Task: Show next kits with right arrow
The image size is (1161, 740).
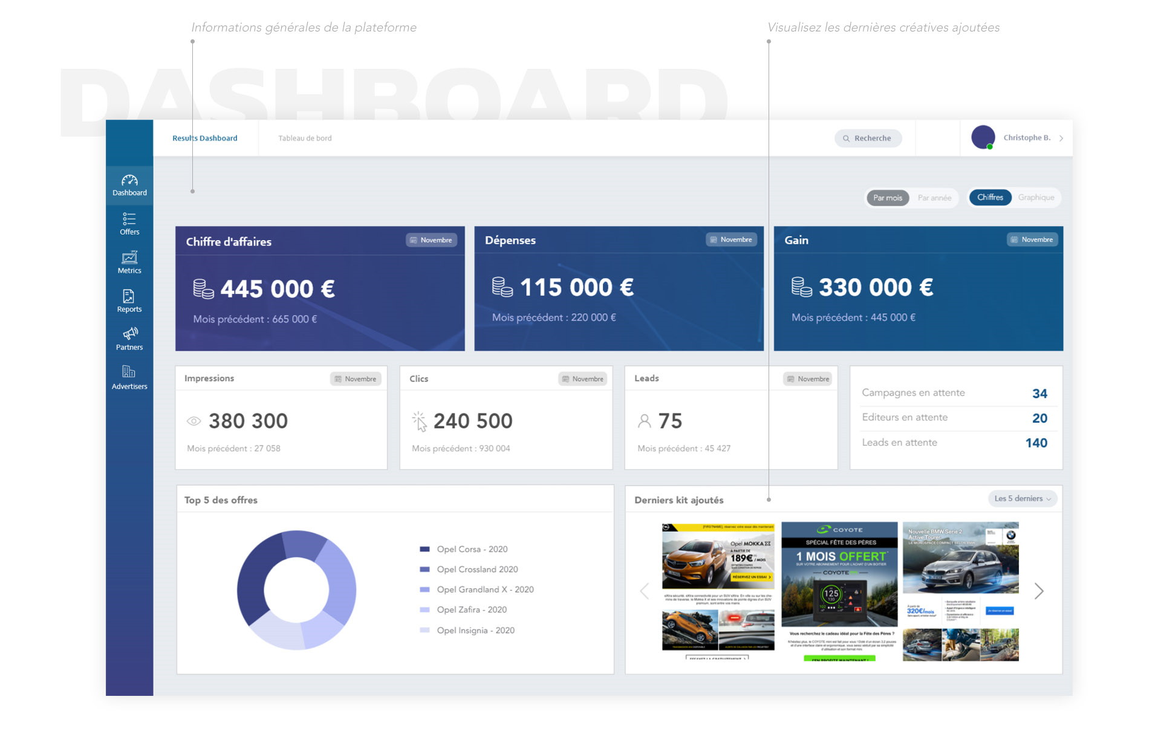Action: click(x=1039, y=591)
